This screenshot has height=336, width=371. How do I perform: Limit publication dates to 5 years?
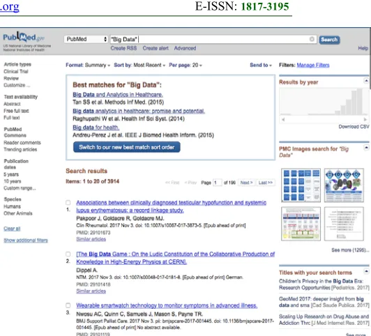11,174
